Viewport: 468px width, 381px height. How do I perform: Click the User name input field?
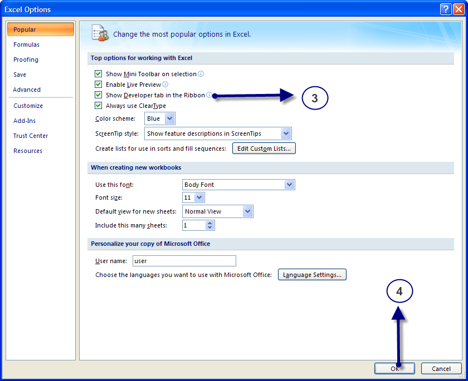pyautogui.click(x=184, y=260)
